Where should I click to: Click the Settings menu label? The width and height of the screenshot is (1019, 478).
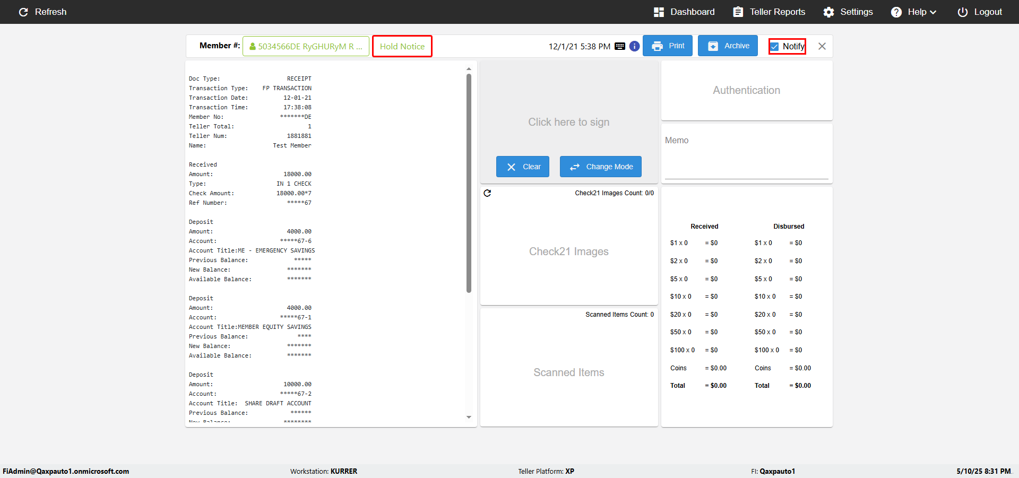click(856, 12)
